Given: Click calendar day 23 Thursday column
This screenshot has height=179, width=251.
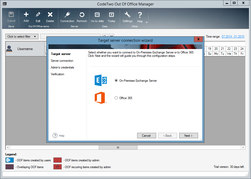Looking at the screenshot, I should coord(235,51).
